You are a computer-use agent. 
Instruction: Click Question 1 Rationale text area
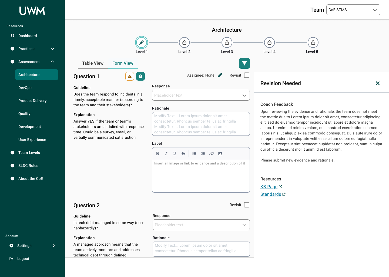point(201,124)
